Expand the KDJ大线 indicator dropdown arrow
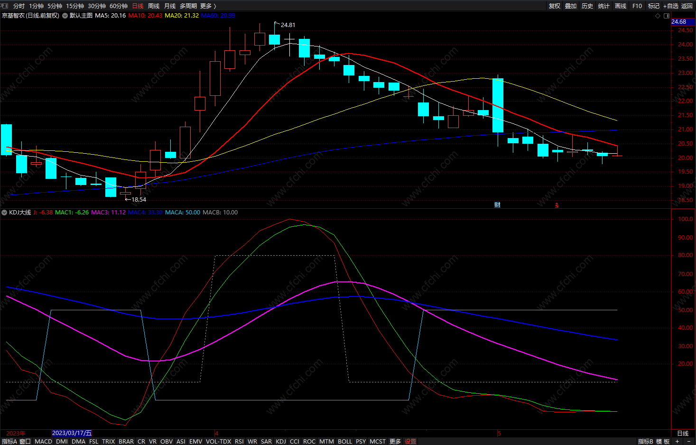 coord(5,213)
